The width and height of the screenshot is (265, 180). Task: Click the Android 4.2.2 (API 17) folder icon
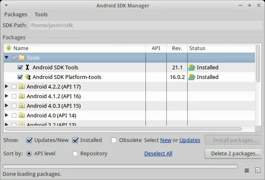coord(22,87)
